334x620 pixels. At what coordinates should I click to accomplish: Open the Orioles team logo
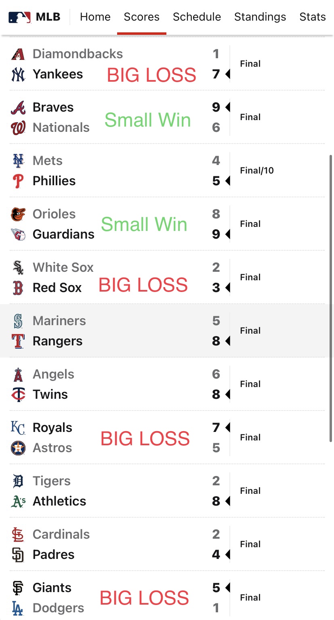tap(18, 214)
